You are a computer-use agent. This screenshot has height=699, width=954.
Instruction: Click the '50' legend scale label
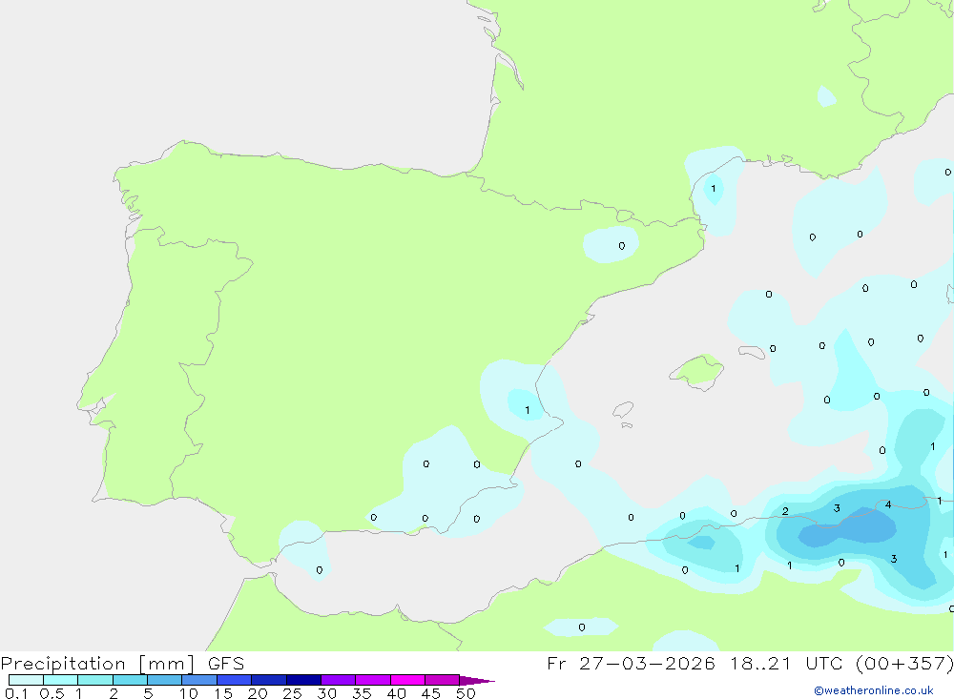(466, 693)
